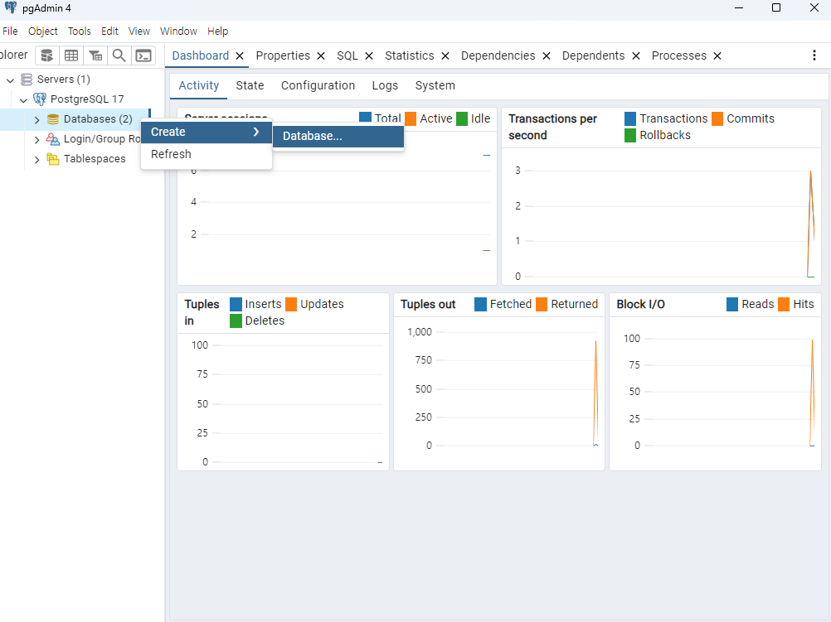Click the PostgreSQL 17 elephant icon
Screen dimensions: 831x622
40,99
